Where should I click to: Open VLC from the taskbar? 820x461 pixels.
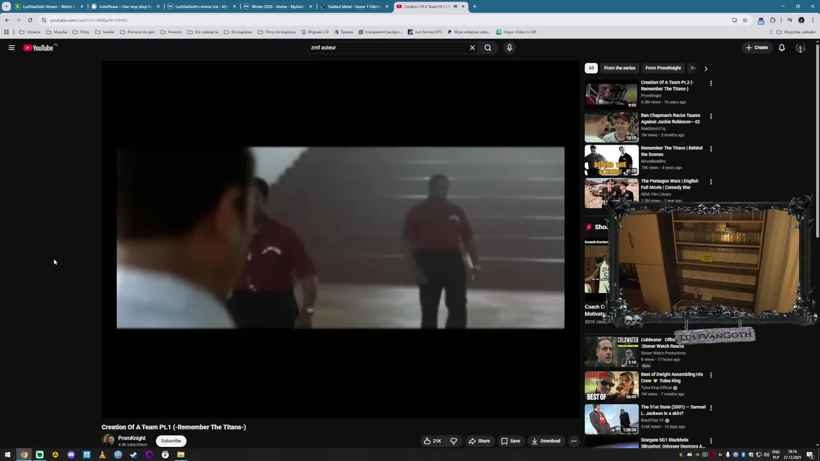[x=102, y=455]
